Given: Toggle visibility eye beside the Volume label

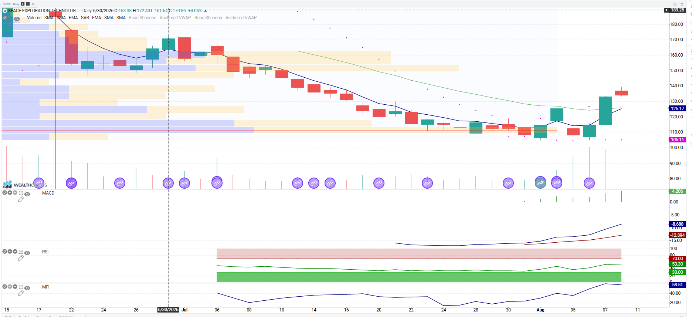Looking at the screenshot, I should [17, 19].
